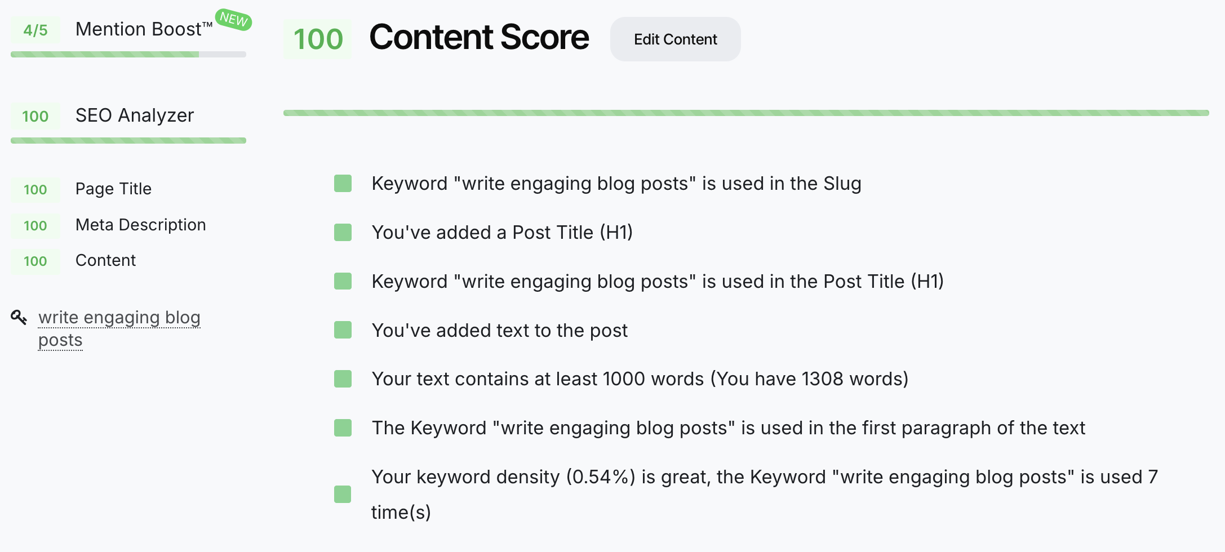Click the Mention Boost progress bar
The height and width of the screenshot is (552, 1225).
(x=128, y=55)
